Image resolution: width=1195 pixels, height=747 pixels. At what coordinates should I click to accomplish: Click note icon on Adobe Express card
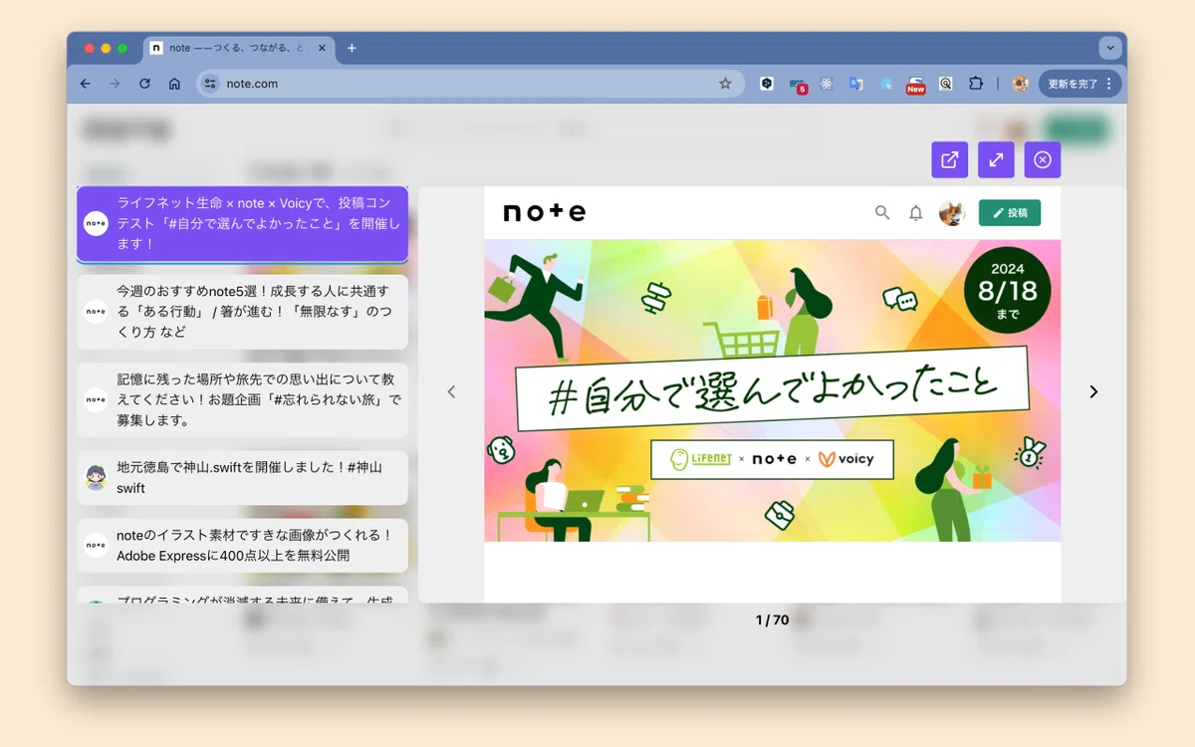click(x=96, y=545)
